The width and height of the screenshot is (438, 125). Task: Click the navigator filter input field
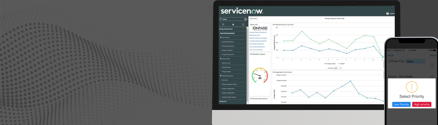point(232,19)
